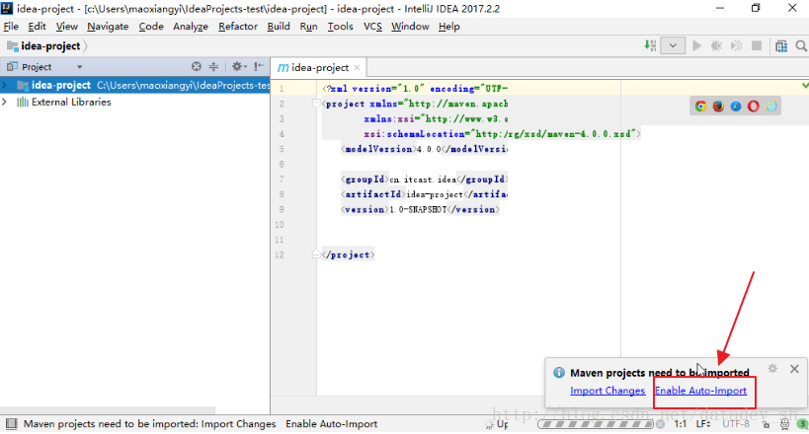Open Maven notification gear settings
The image size is (809, 434).
tap(772, 369)
